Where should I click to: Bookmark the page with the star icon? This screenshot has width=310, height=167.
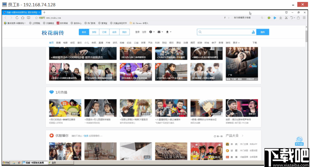pos(36,18)
